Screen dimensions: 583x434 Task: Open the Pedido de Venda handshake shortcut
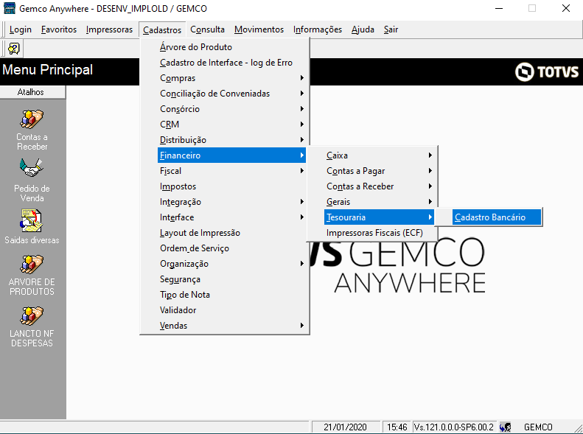(32, 168)
